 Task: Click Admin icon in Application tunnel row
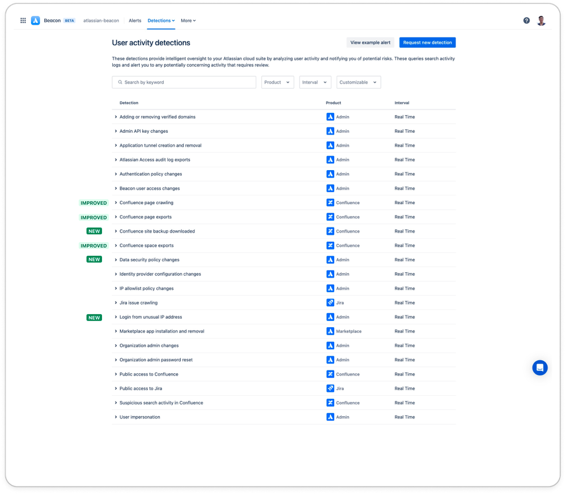(x=330, y=145)
